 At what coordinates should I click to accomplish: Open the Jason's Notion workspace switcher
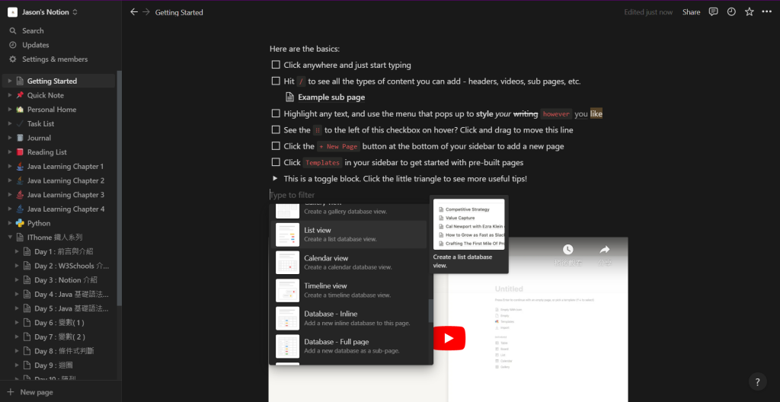click(x=43, y=12)
